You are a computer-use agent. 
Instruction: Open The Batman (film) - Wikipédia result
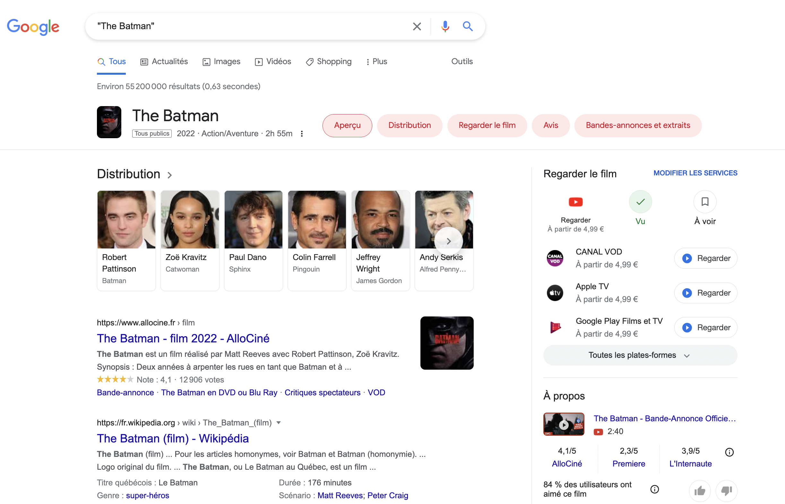[173, 439]
